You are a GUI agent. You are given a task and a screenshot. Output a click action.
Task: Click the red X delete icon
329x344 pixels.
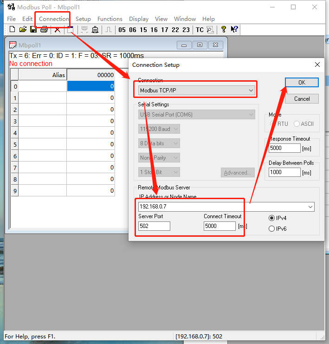point(57,30)
